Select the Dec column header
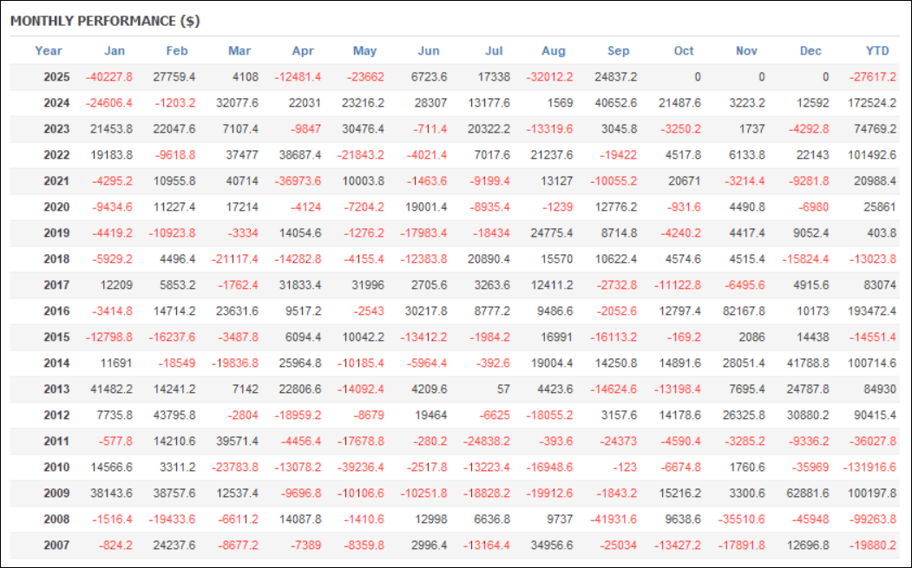 (810, 50)
